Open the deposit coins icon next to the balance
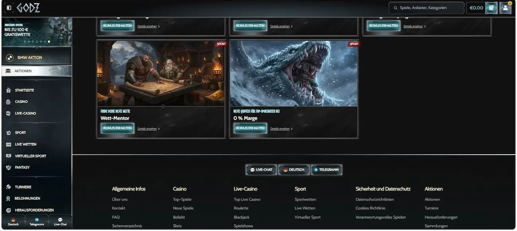The width and height of the screenshot is (517, 231). [x=491, y=8]
